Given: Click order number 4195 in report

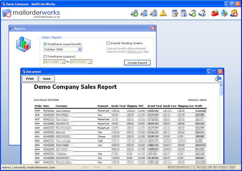Looking at the screenshot, I should 37,115.
